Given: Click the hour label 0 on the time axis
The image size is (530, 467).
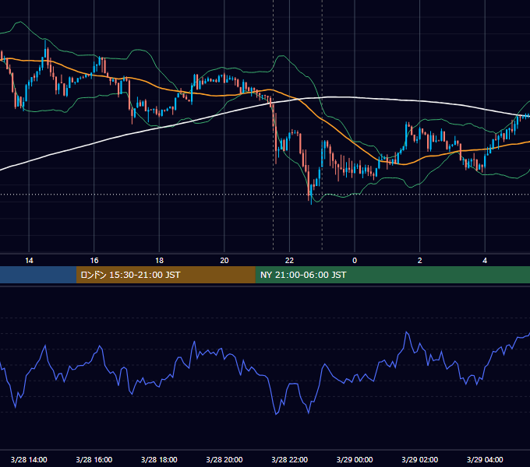Looking at the screenshot, I should tap(355, 261).
